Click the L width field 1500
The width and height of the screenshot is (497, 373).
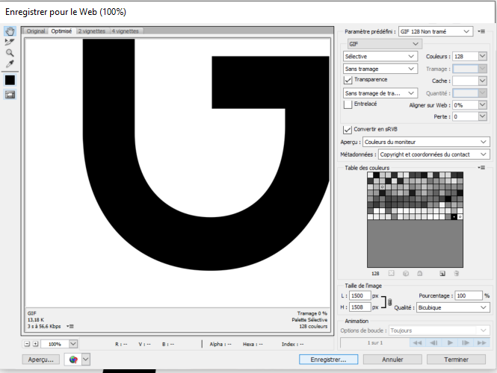click(x=359, y=295)
